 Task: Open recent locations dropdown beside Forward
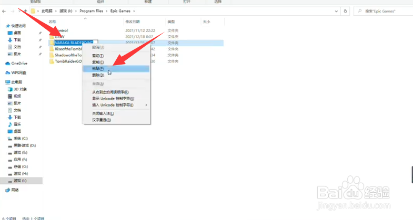(19, 11)
